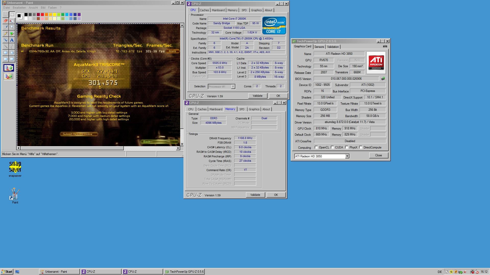
Task: Open the Datei menu in Paint
Action: coord(6,8)
